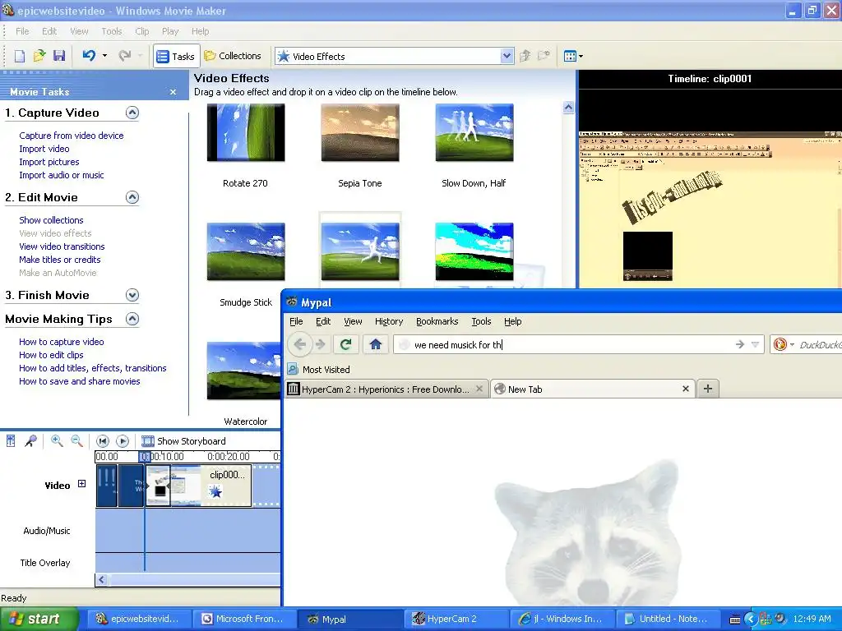Click the Zoom Timeline In icon
842x631 pixels.
click(57, 441)
